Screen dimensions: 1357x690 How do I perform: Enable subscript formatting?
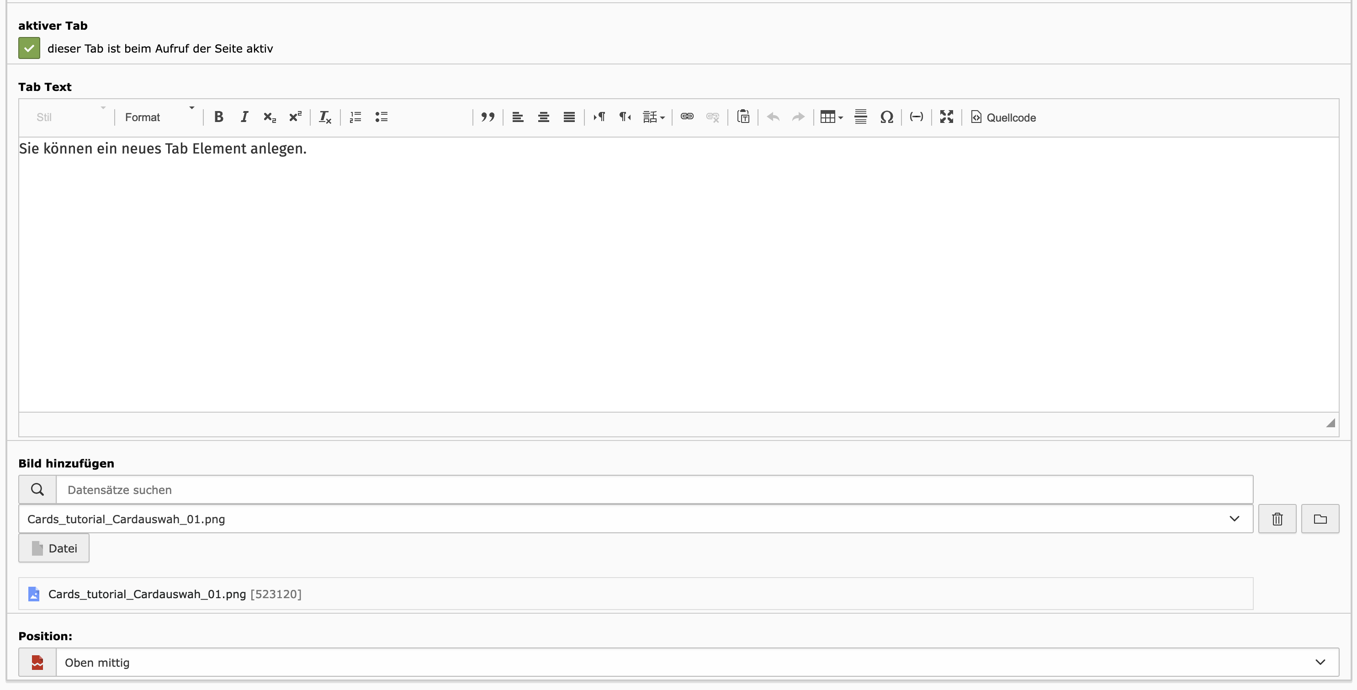coord(268,116)
